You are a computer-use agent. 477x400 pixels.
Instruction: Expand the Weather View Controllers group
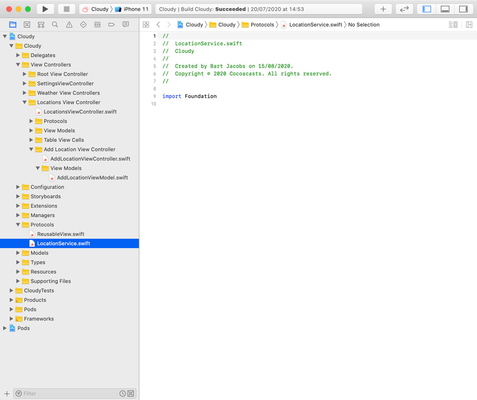click(x=25, y=93)
